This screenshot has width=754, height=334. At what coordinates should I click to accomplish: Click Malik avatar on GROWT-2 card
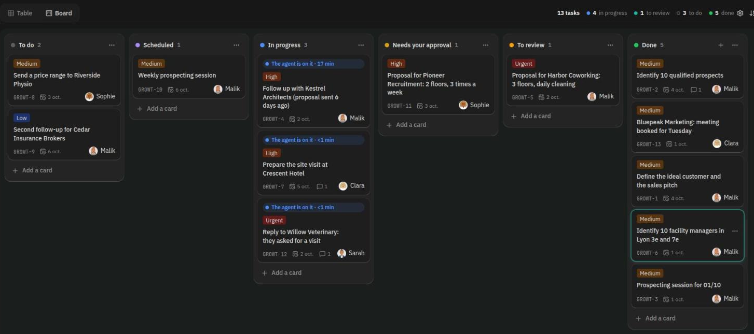click(x=717, y=89)
